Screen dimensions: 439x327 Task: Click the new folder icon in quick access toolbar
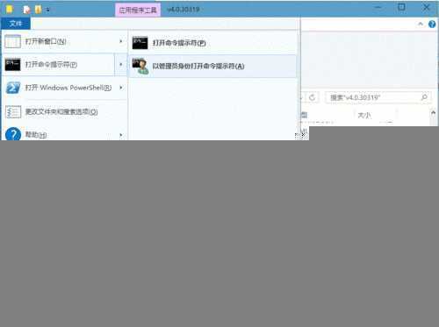pyautogui.click(x=38, y=10)
